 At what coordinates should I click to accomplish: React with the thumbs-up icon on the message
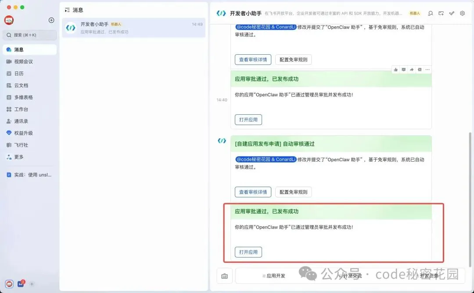click(x=396, y=70)
